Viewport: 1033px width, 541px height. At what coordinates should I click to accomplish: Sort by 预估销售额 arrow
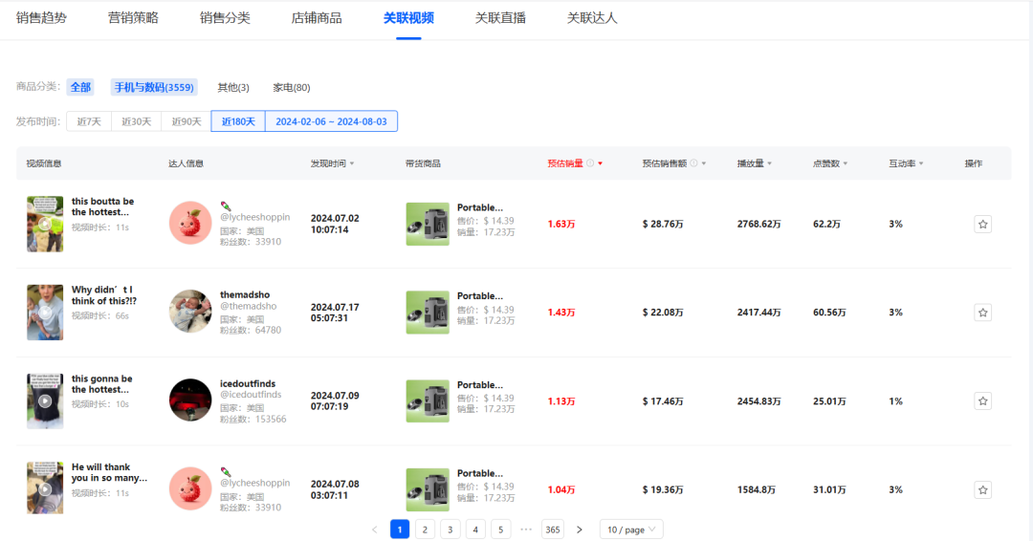click(x=704, y=163)
